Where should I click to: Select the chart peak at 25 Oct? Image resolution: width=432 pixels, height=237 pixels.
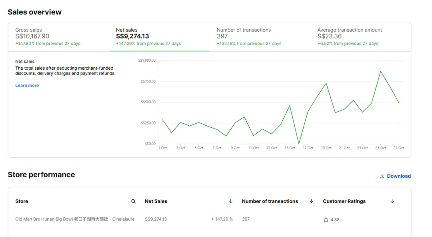(x=380, y=72)
